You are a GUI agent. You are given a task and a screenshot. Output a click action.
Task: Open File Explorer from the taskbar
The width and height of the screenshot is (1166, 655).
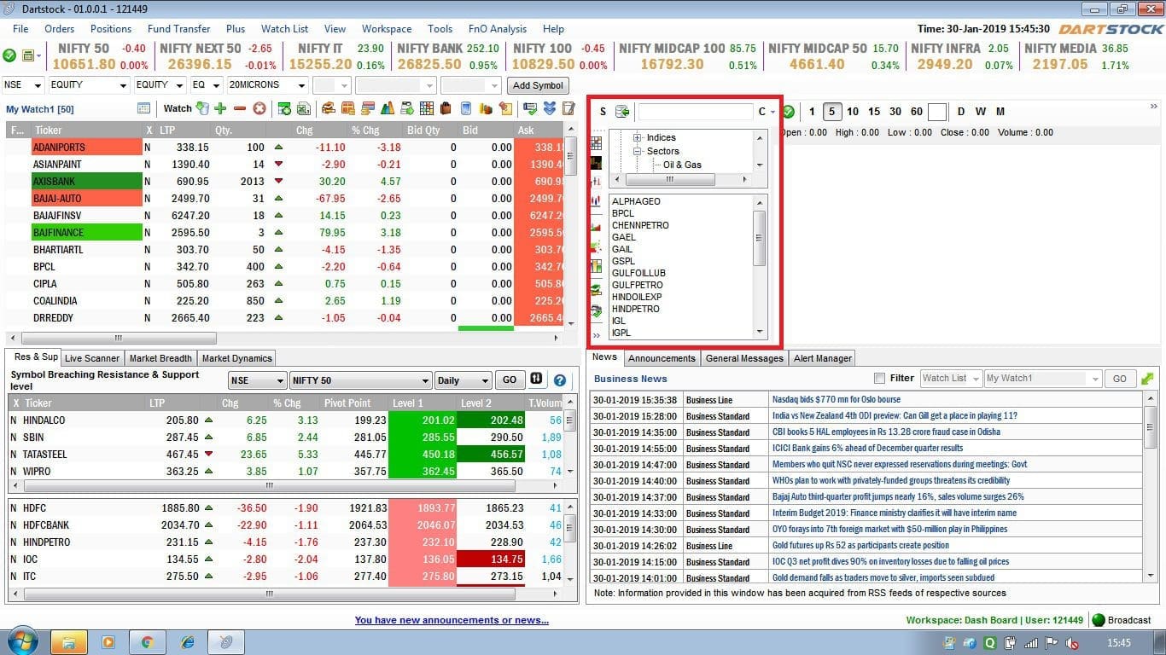tap(69, 642)
